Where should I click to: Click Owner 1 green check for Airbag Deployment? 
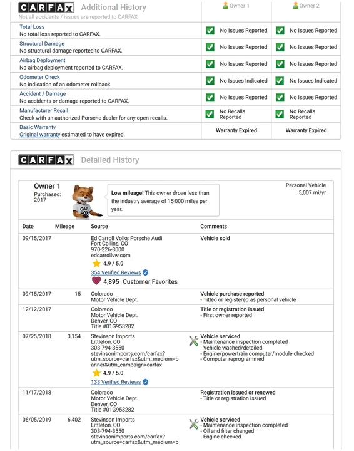(210, 64)
